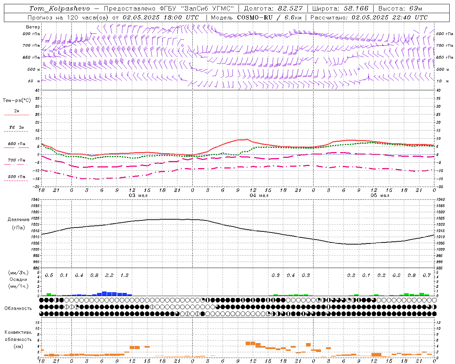Click the ФГБУ "ЗапСиб УГМС" provider text
455x364 pixels.
197,9
